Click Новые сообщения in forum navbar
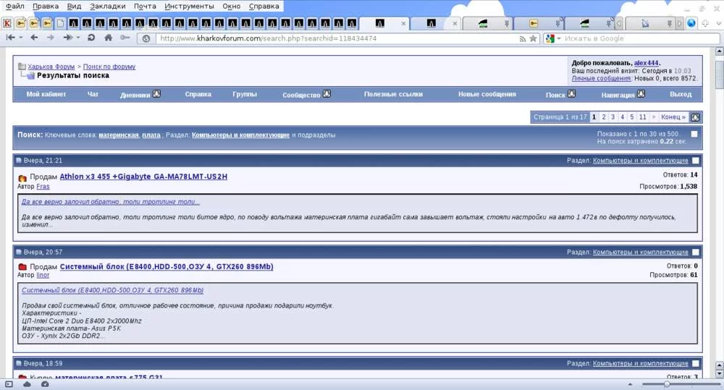The width and height of the screenshot is (724, 390). pyautogui.click(x=487, y=94)
